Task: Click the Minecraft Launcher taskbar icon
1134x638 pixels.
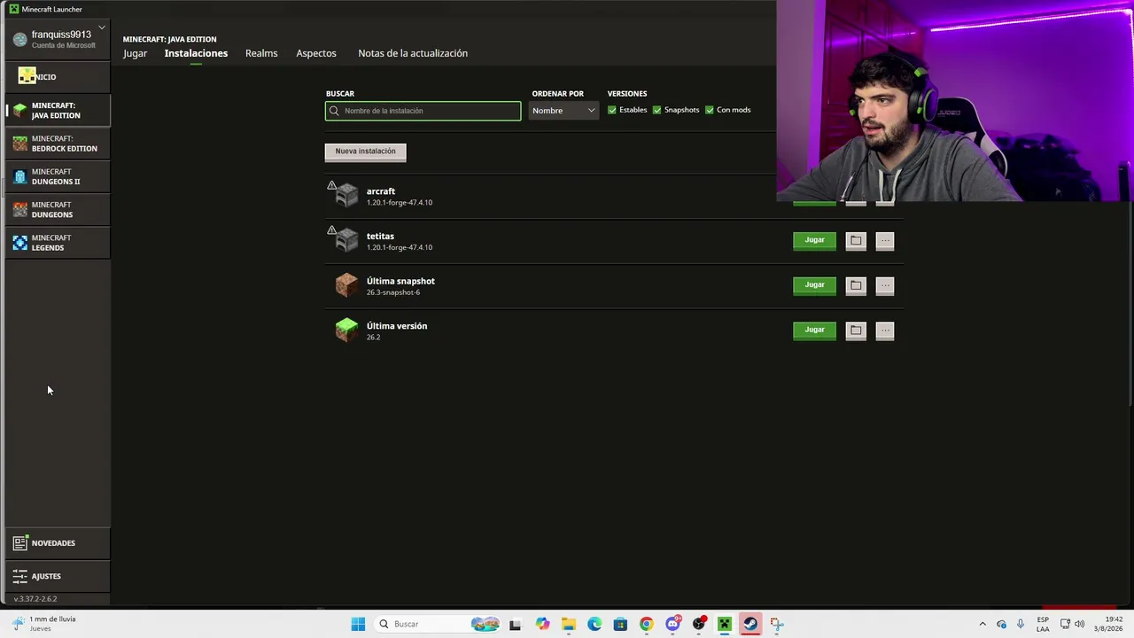Action: 725,624
